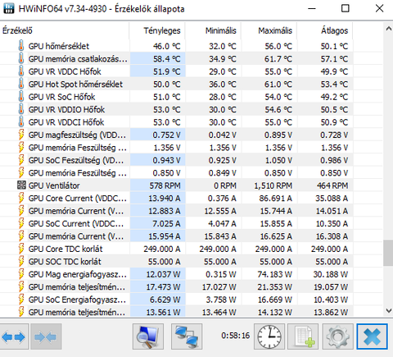This screenshot has width=393, height=357.
Task: Click the 74.183 W maximum core power
Action: (274, 274)
